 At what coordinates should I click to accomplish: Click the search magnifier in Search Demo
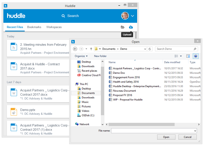click(x=195, y=49)
